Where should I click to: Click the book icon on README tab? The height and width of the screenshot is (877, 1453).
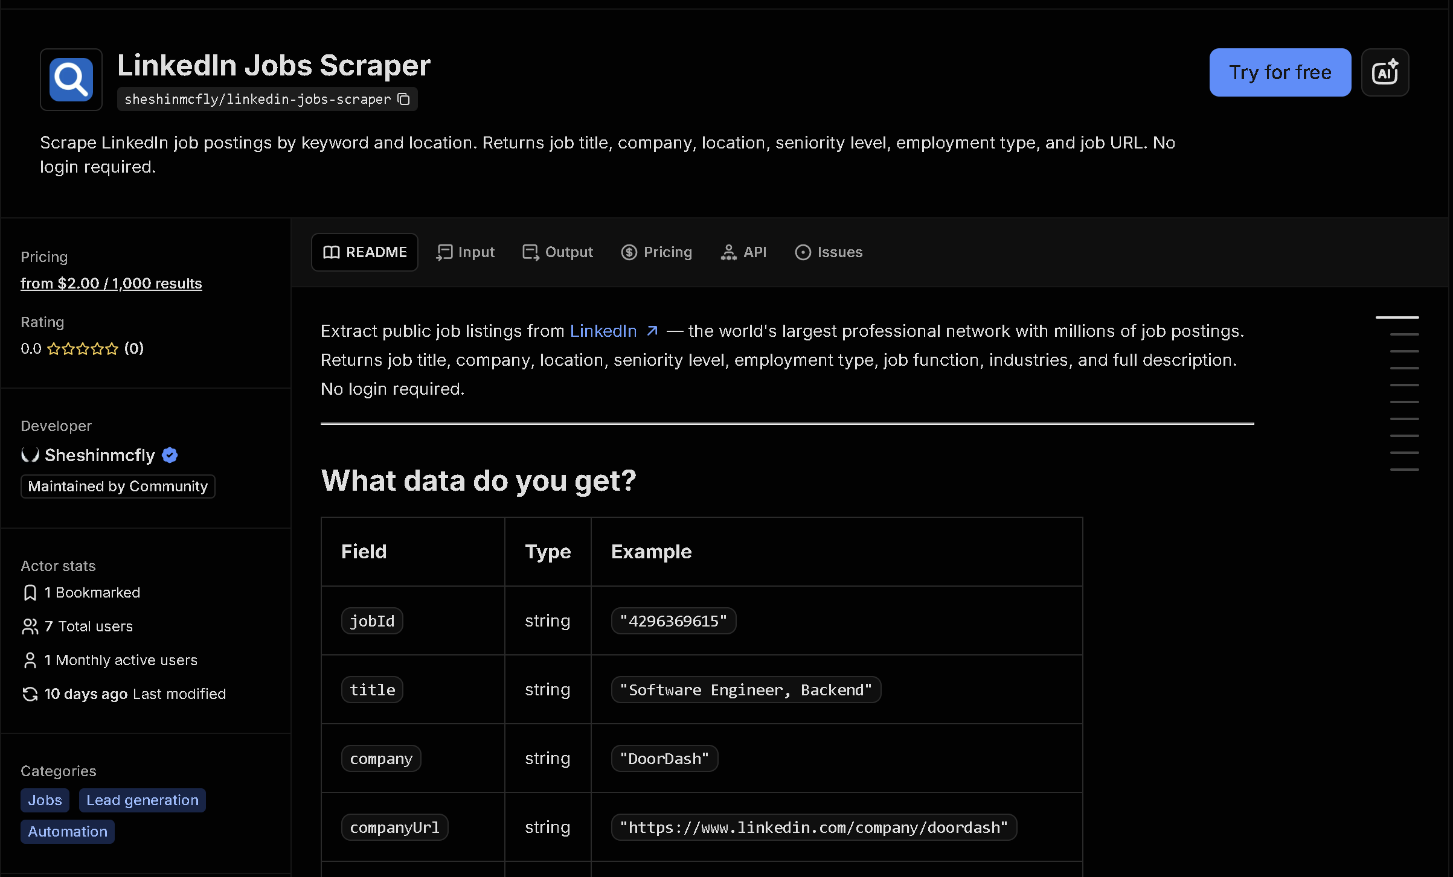pos(332,252)
